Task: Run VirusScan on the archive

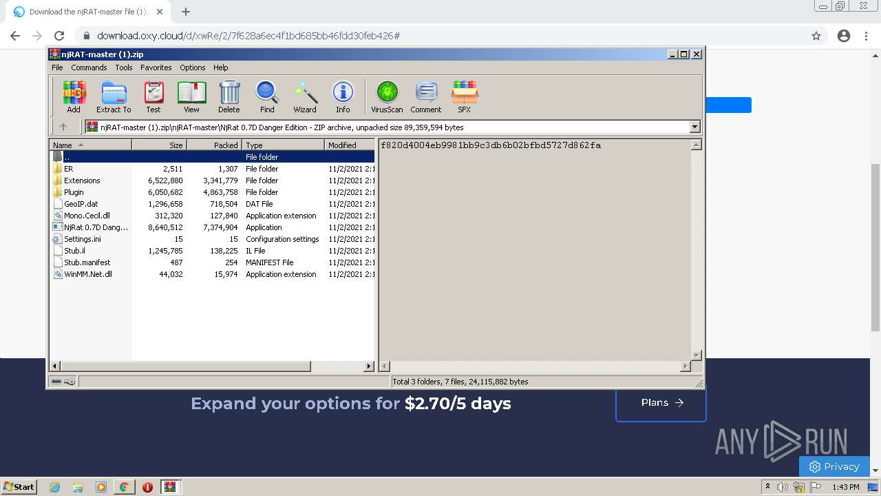Action: (x=387, y=97)
